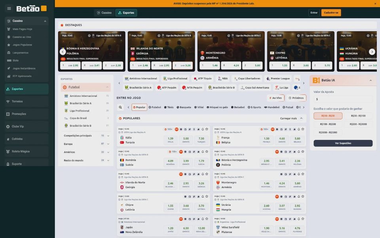Click Ver Sugestões button
380x238 pixels.
point(343,143)
